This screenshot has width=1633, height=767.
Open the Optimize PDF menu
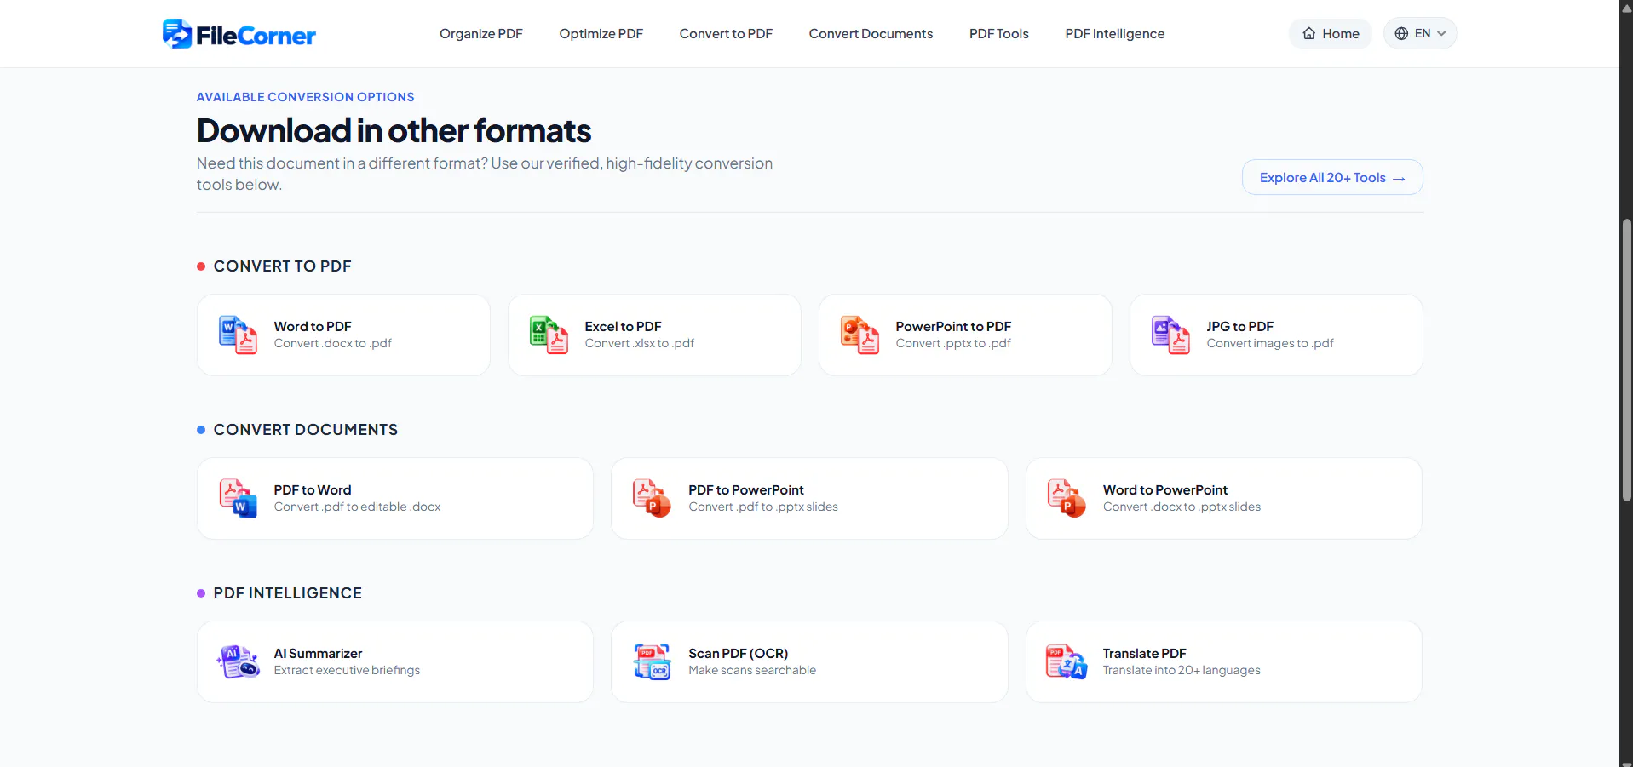tap(601, 33)
